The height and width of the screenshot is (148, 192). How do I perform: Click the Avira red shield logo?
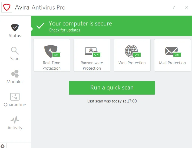[7, 7]
